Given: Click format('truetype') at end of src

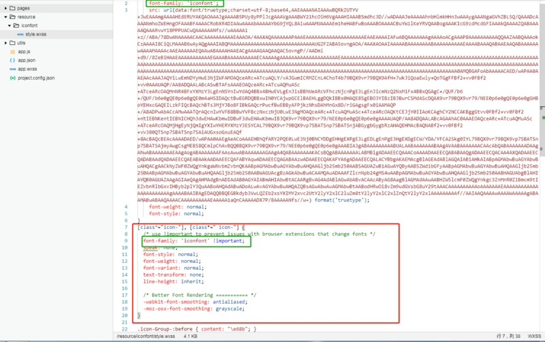Looking at the screenshot, I should [342, 200].
